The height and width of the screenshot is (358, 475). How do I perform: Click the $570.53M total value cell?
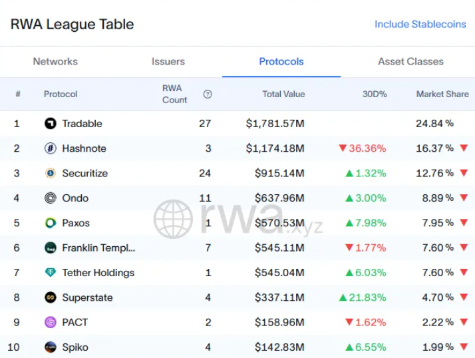coord(279,223)
